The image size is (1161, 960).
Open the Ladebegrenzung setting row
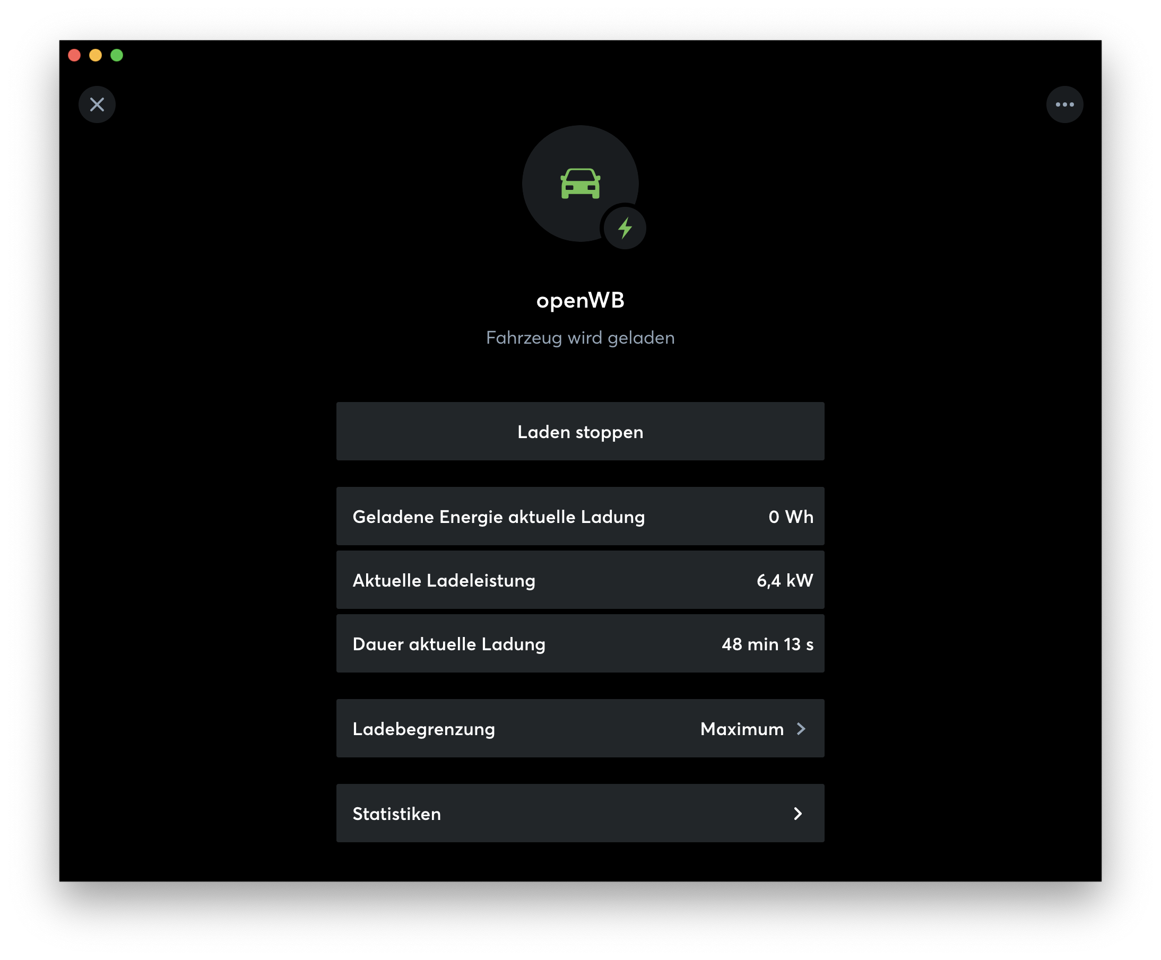[580, 728]
